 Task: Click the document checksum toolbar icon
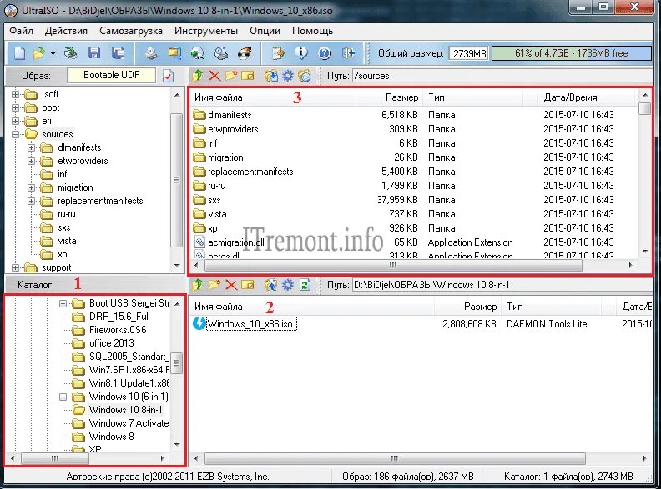click(x=278, y=53)
